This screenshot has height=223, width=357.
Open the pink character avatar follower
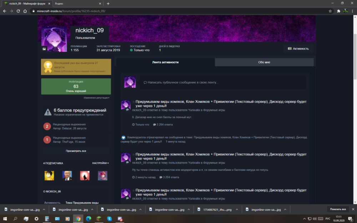(102, 176)
